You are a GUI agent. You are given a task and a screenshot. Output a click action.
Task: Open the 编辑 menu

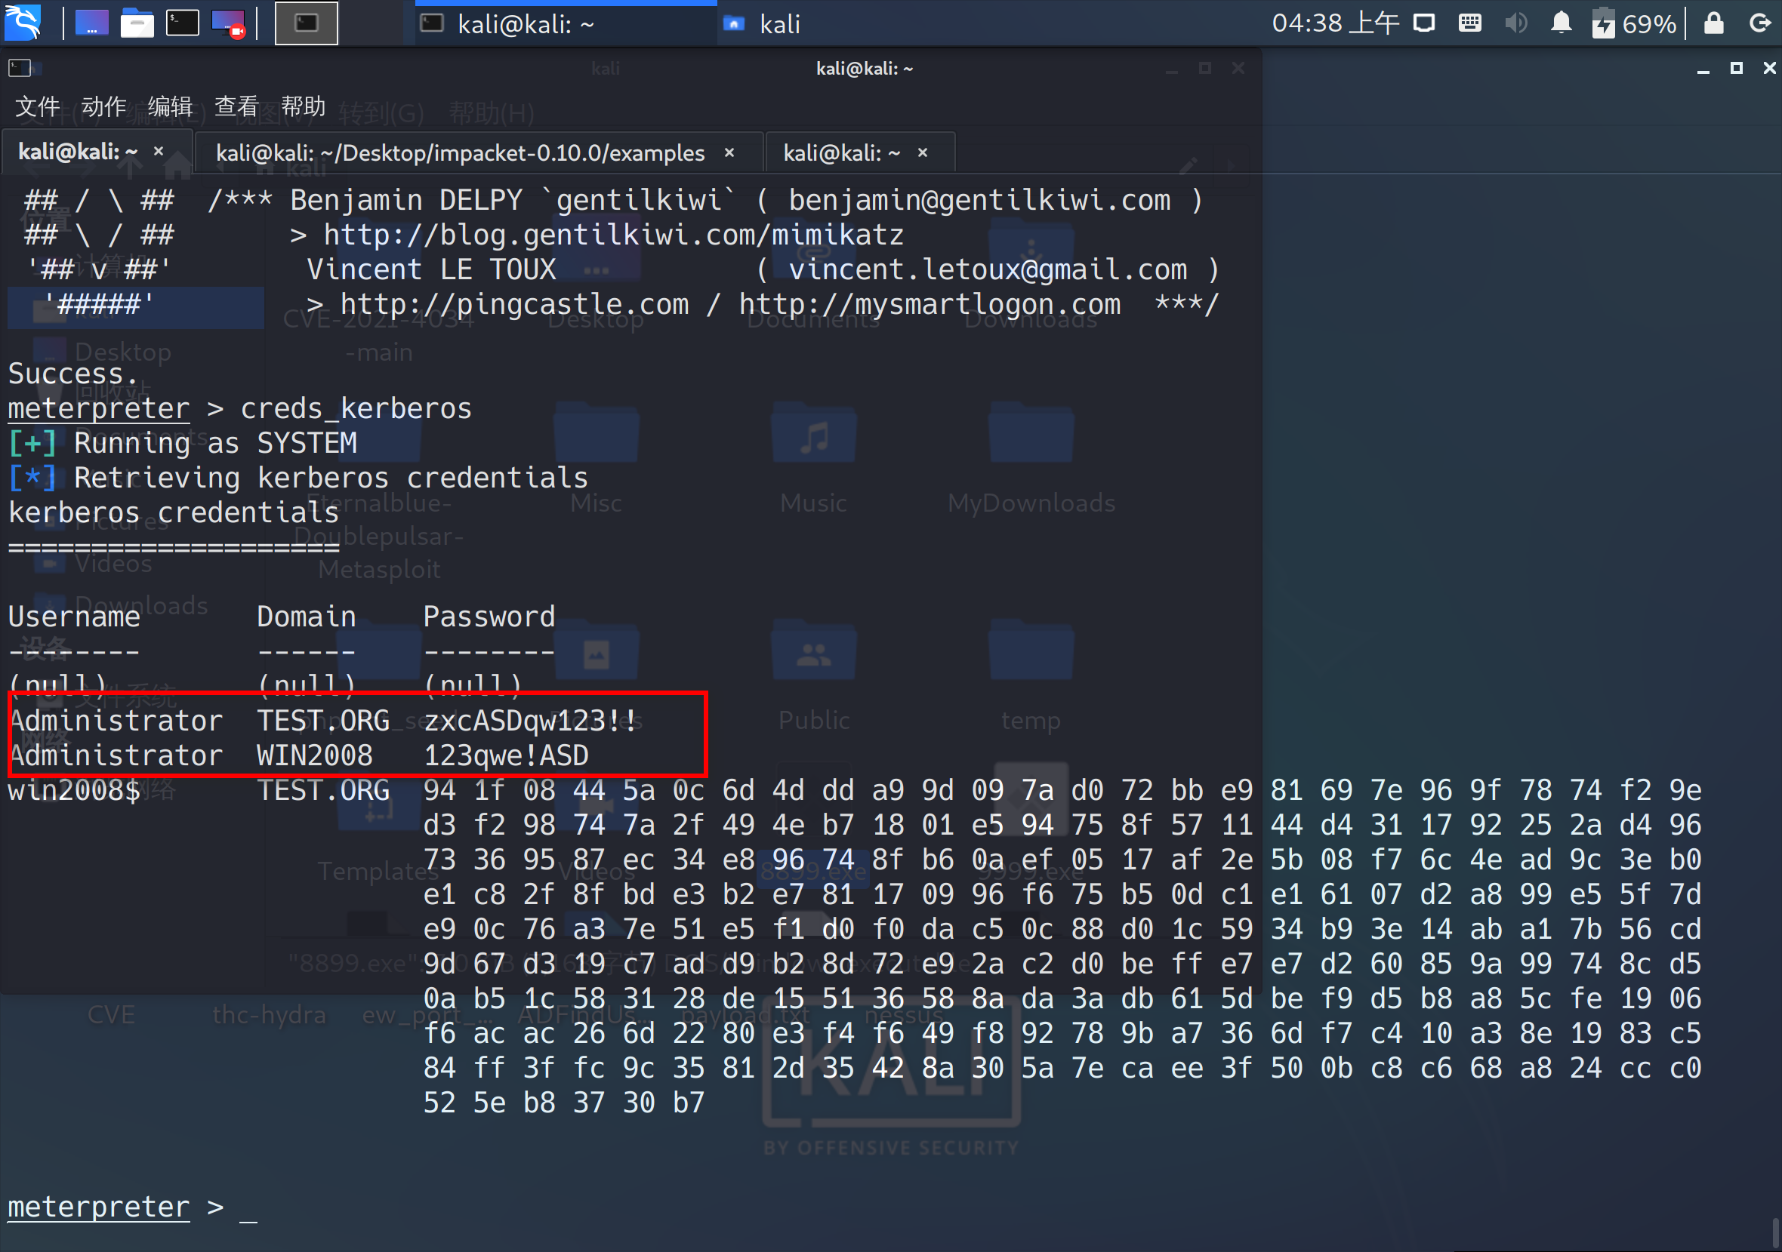[170, 106]
